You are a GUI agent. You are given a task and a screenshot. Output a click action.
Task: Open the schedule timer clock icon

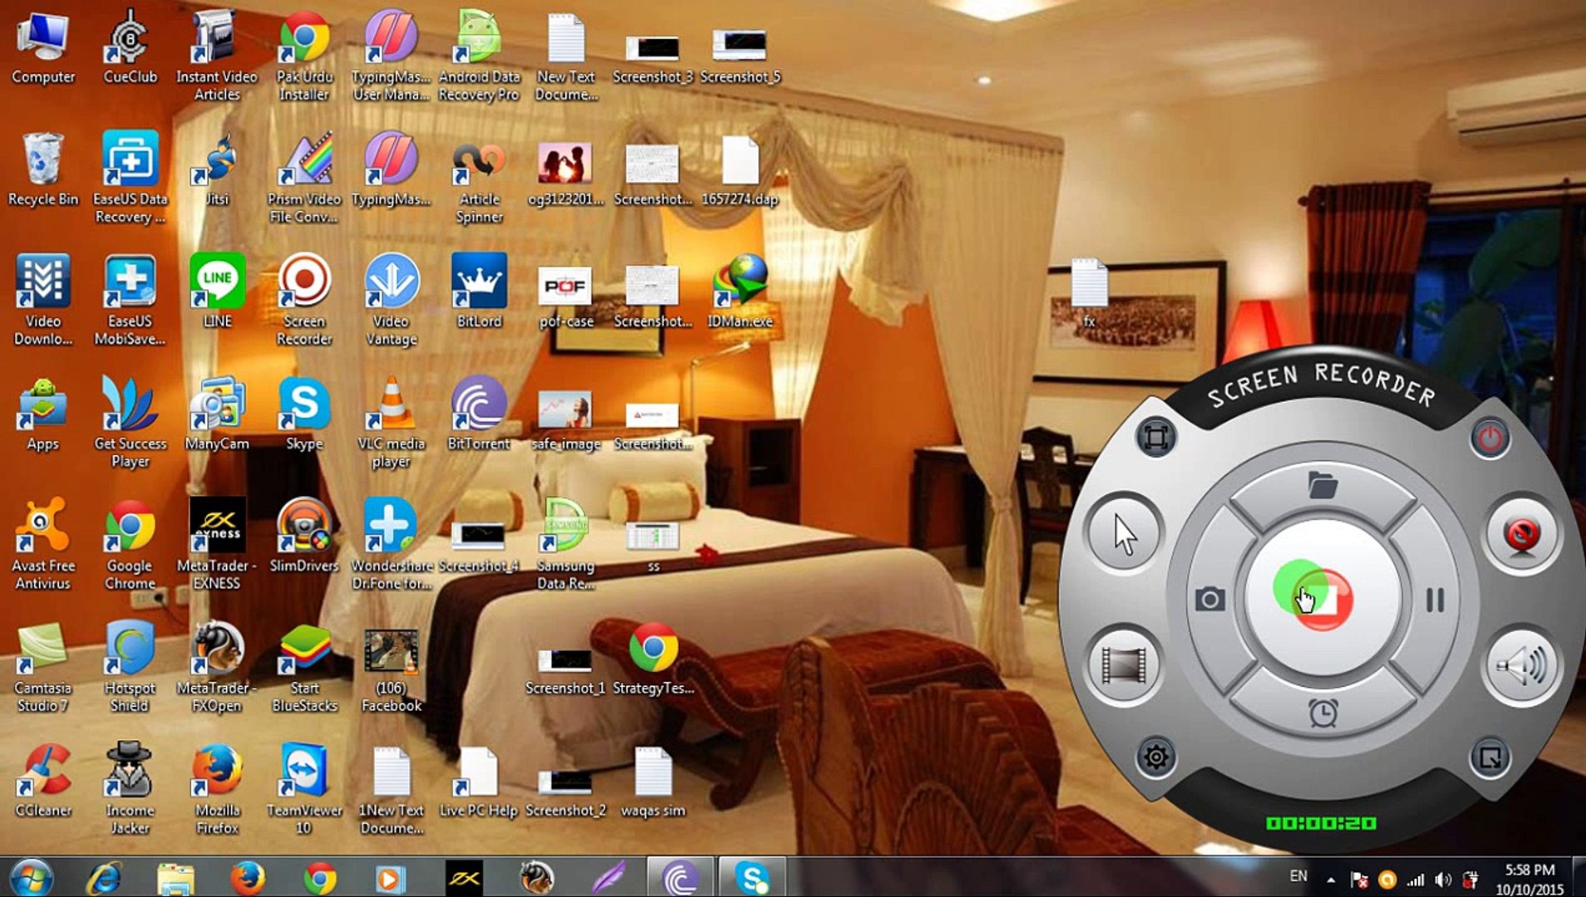tap(1322, 713)
